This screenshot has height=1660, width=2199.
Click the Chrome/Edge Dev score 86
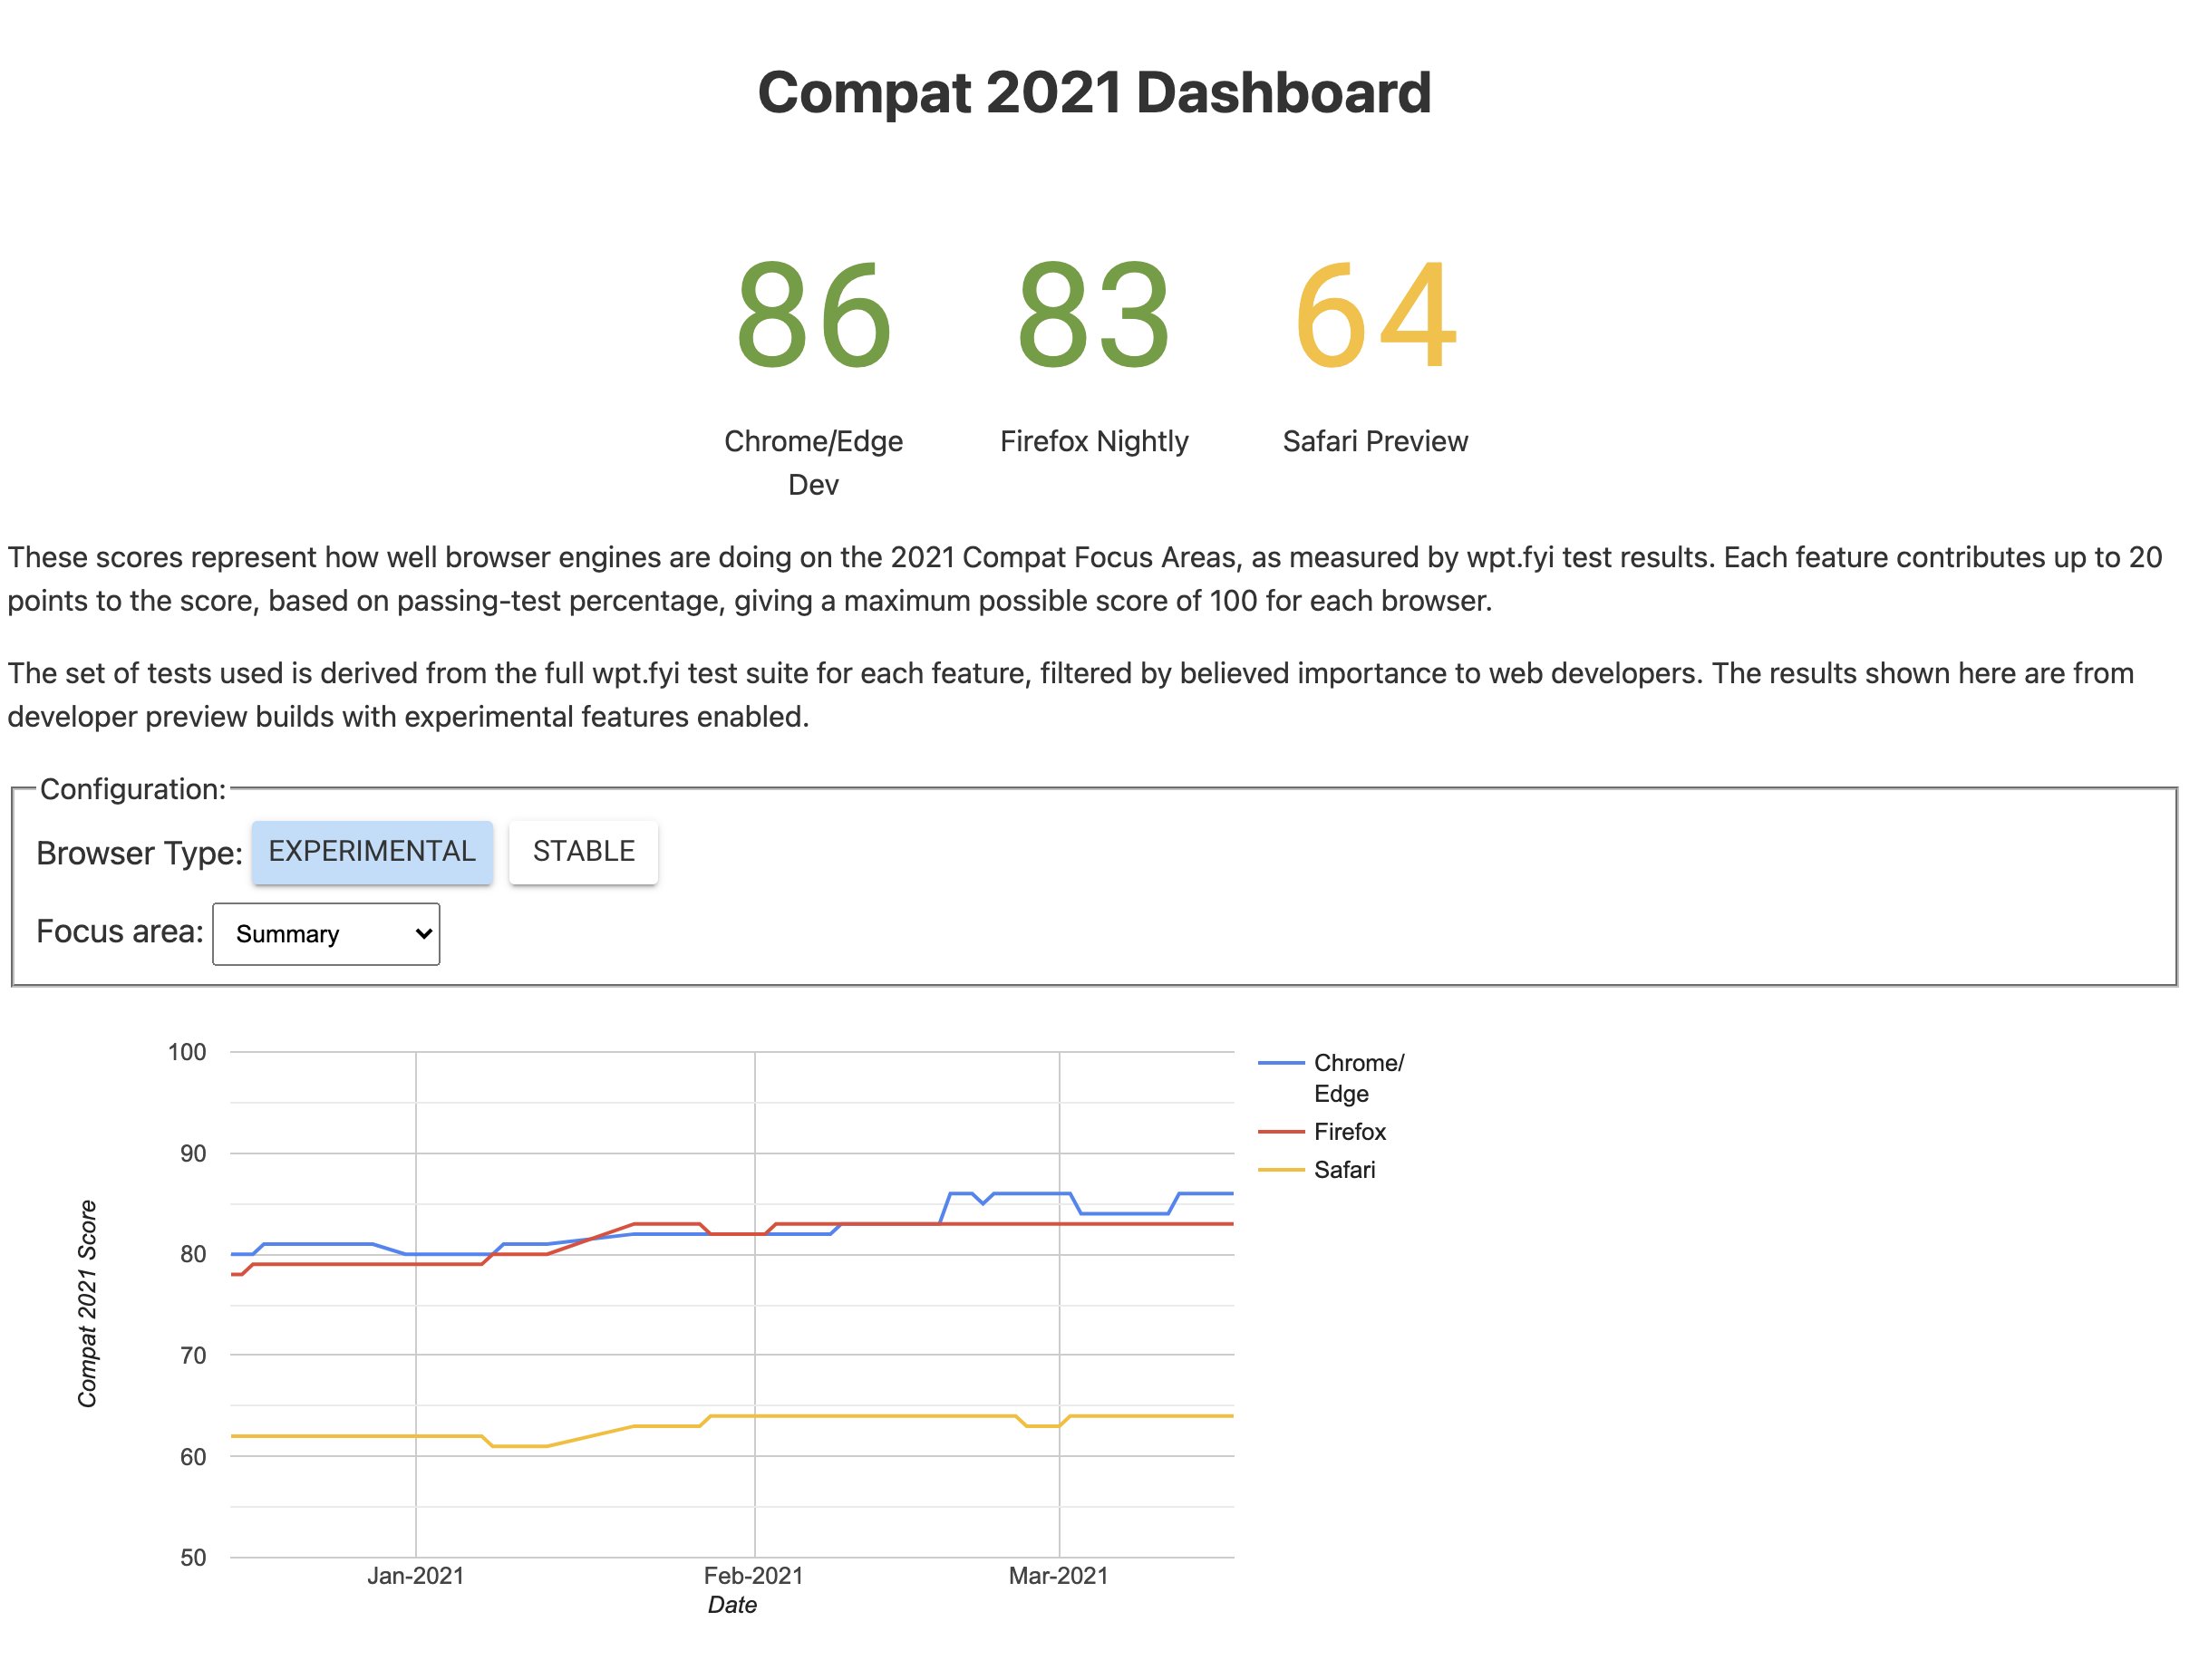pos(813,315)
